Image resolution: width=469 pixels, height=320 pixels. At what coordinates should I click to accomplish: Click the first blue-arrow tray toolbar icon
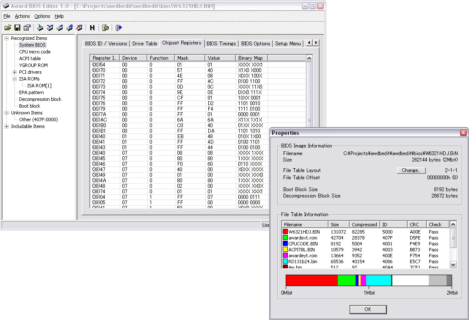[x=40, y=28]
